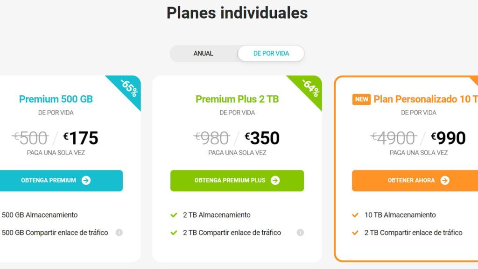Click arrow icon on Obtenga Premium button

(x=86, y=181)
